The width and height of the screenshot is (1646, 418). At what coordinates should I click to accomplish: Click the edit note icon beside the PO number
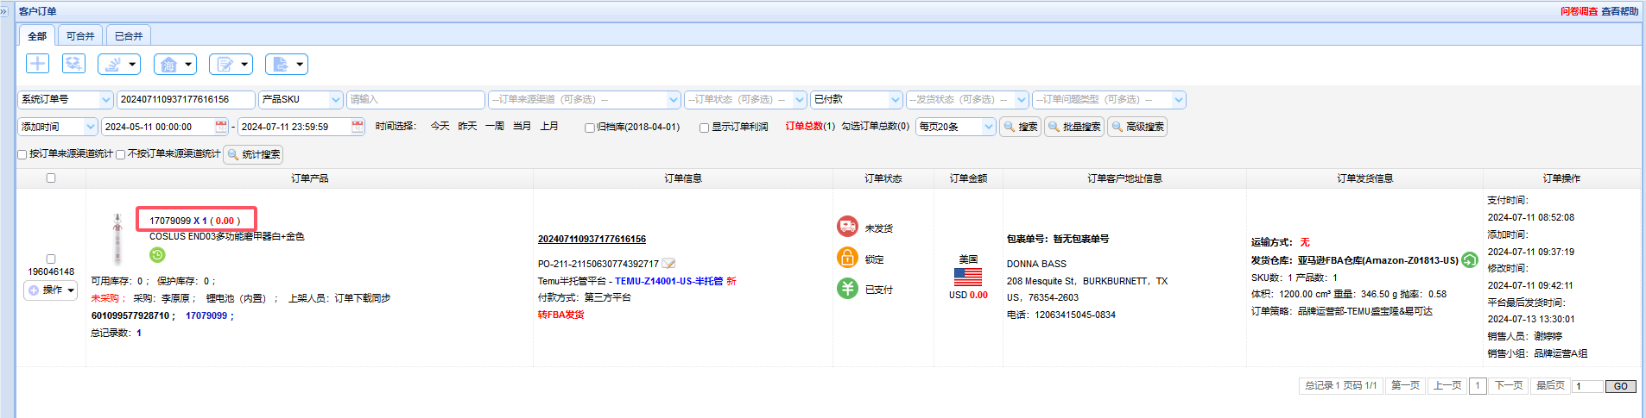point(668,264)
